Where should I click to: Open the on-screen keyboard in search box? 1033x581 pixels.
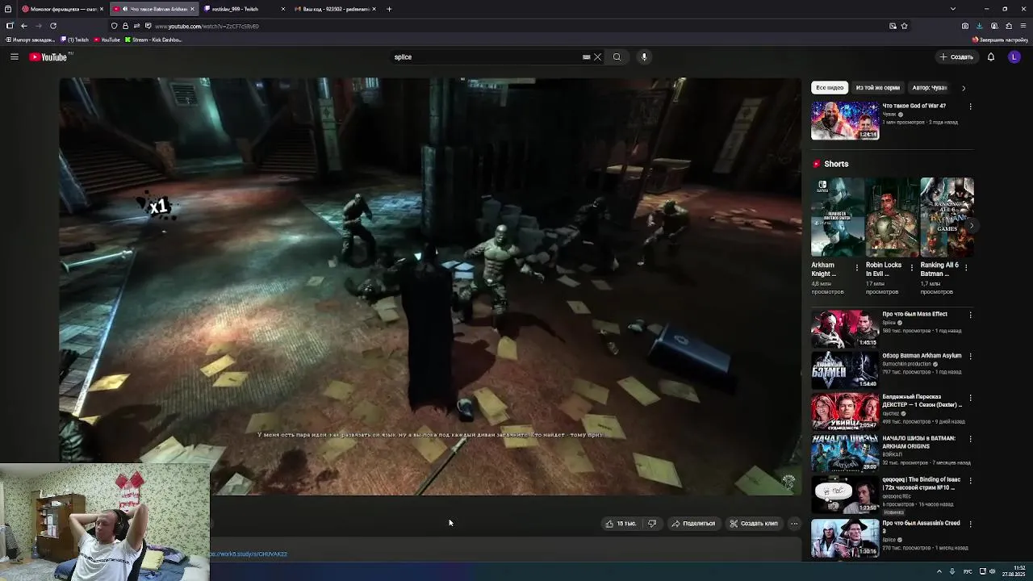[587, 56]
